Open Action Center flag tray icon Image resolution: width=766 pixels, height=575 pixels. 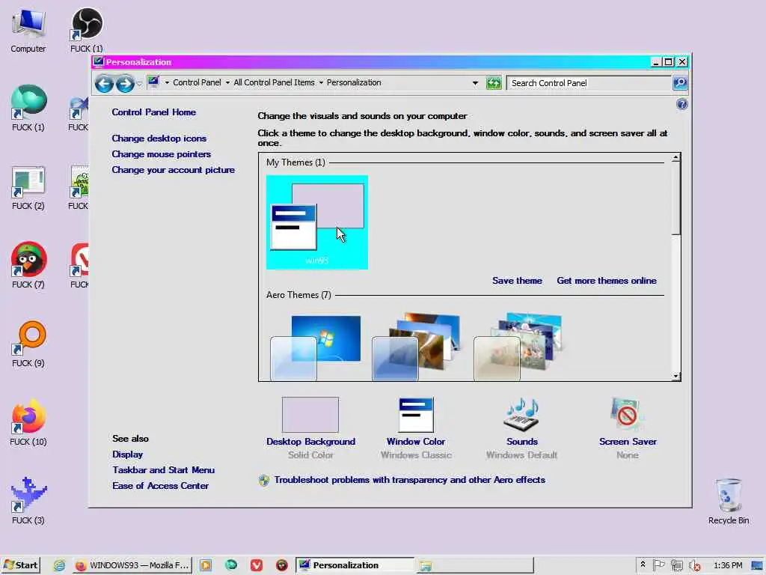pos(658,565)
